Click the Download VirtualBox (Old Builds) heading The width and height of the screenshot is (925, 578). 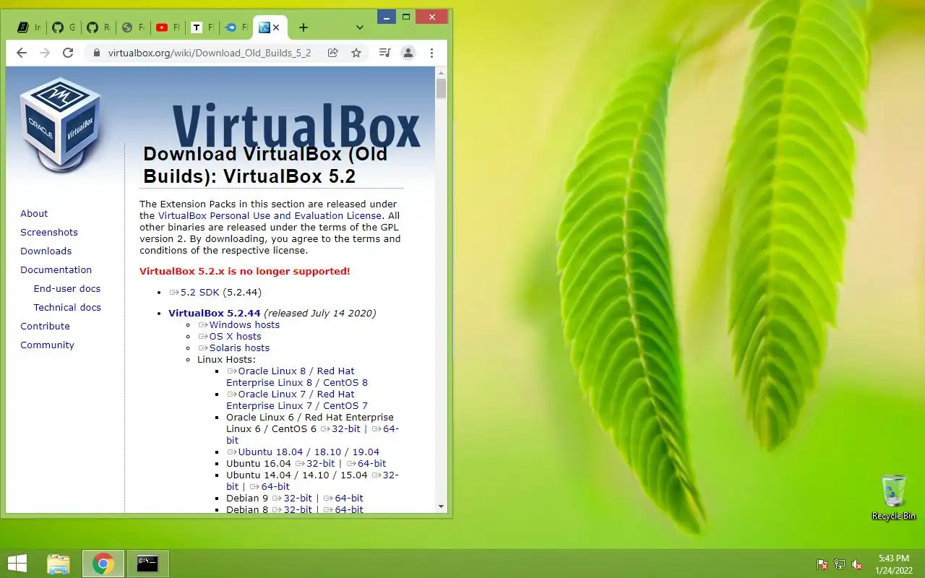pos(265,165)
